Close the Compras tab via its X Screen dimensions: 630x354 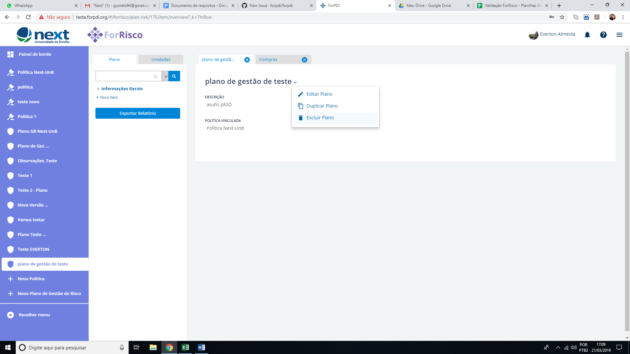click(x=304, y=60)
